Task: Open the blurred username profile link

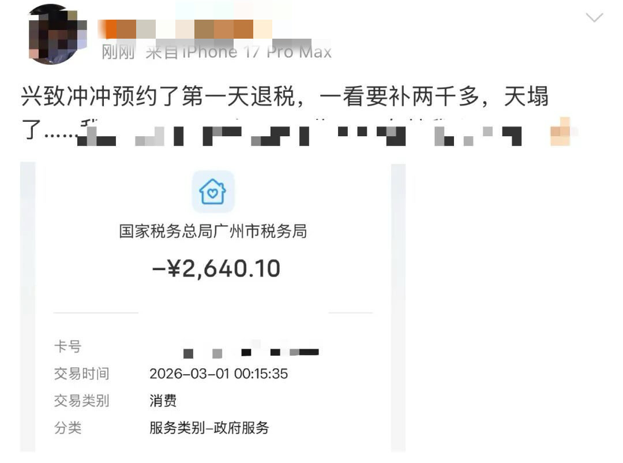Action: (x=185, y=29)
